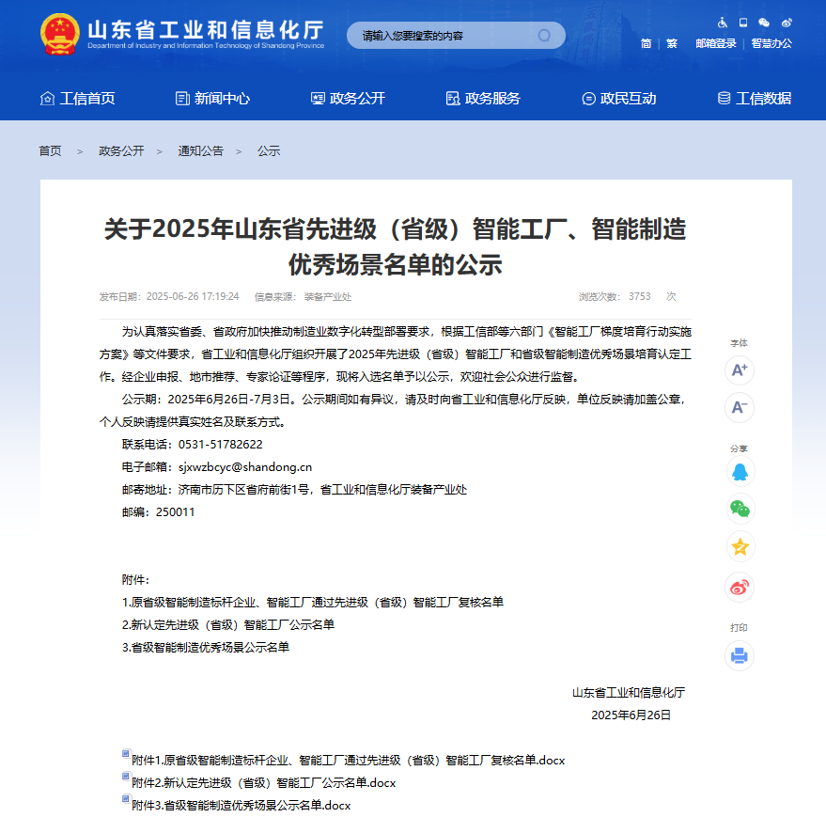Image resolution: width=826 pixels, height=833 pixels.
Task: Click information source 装备产业处
Action: click(x=328, y=296)
